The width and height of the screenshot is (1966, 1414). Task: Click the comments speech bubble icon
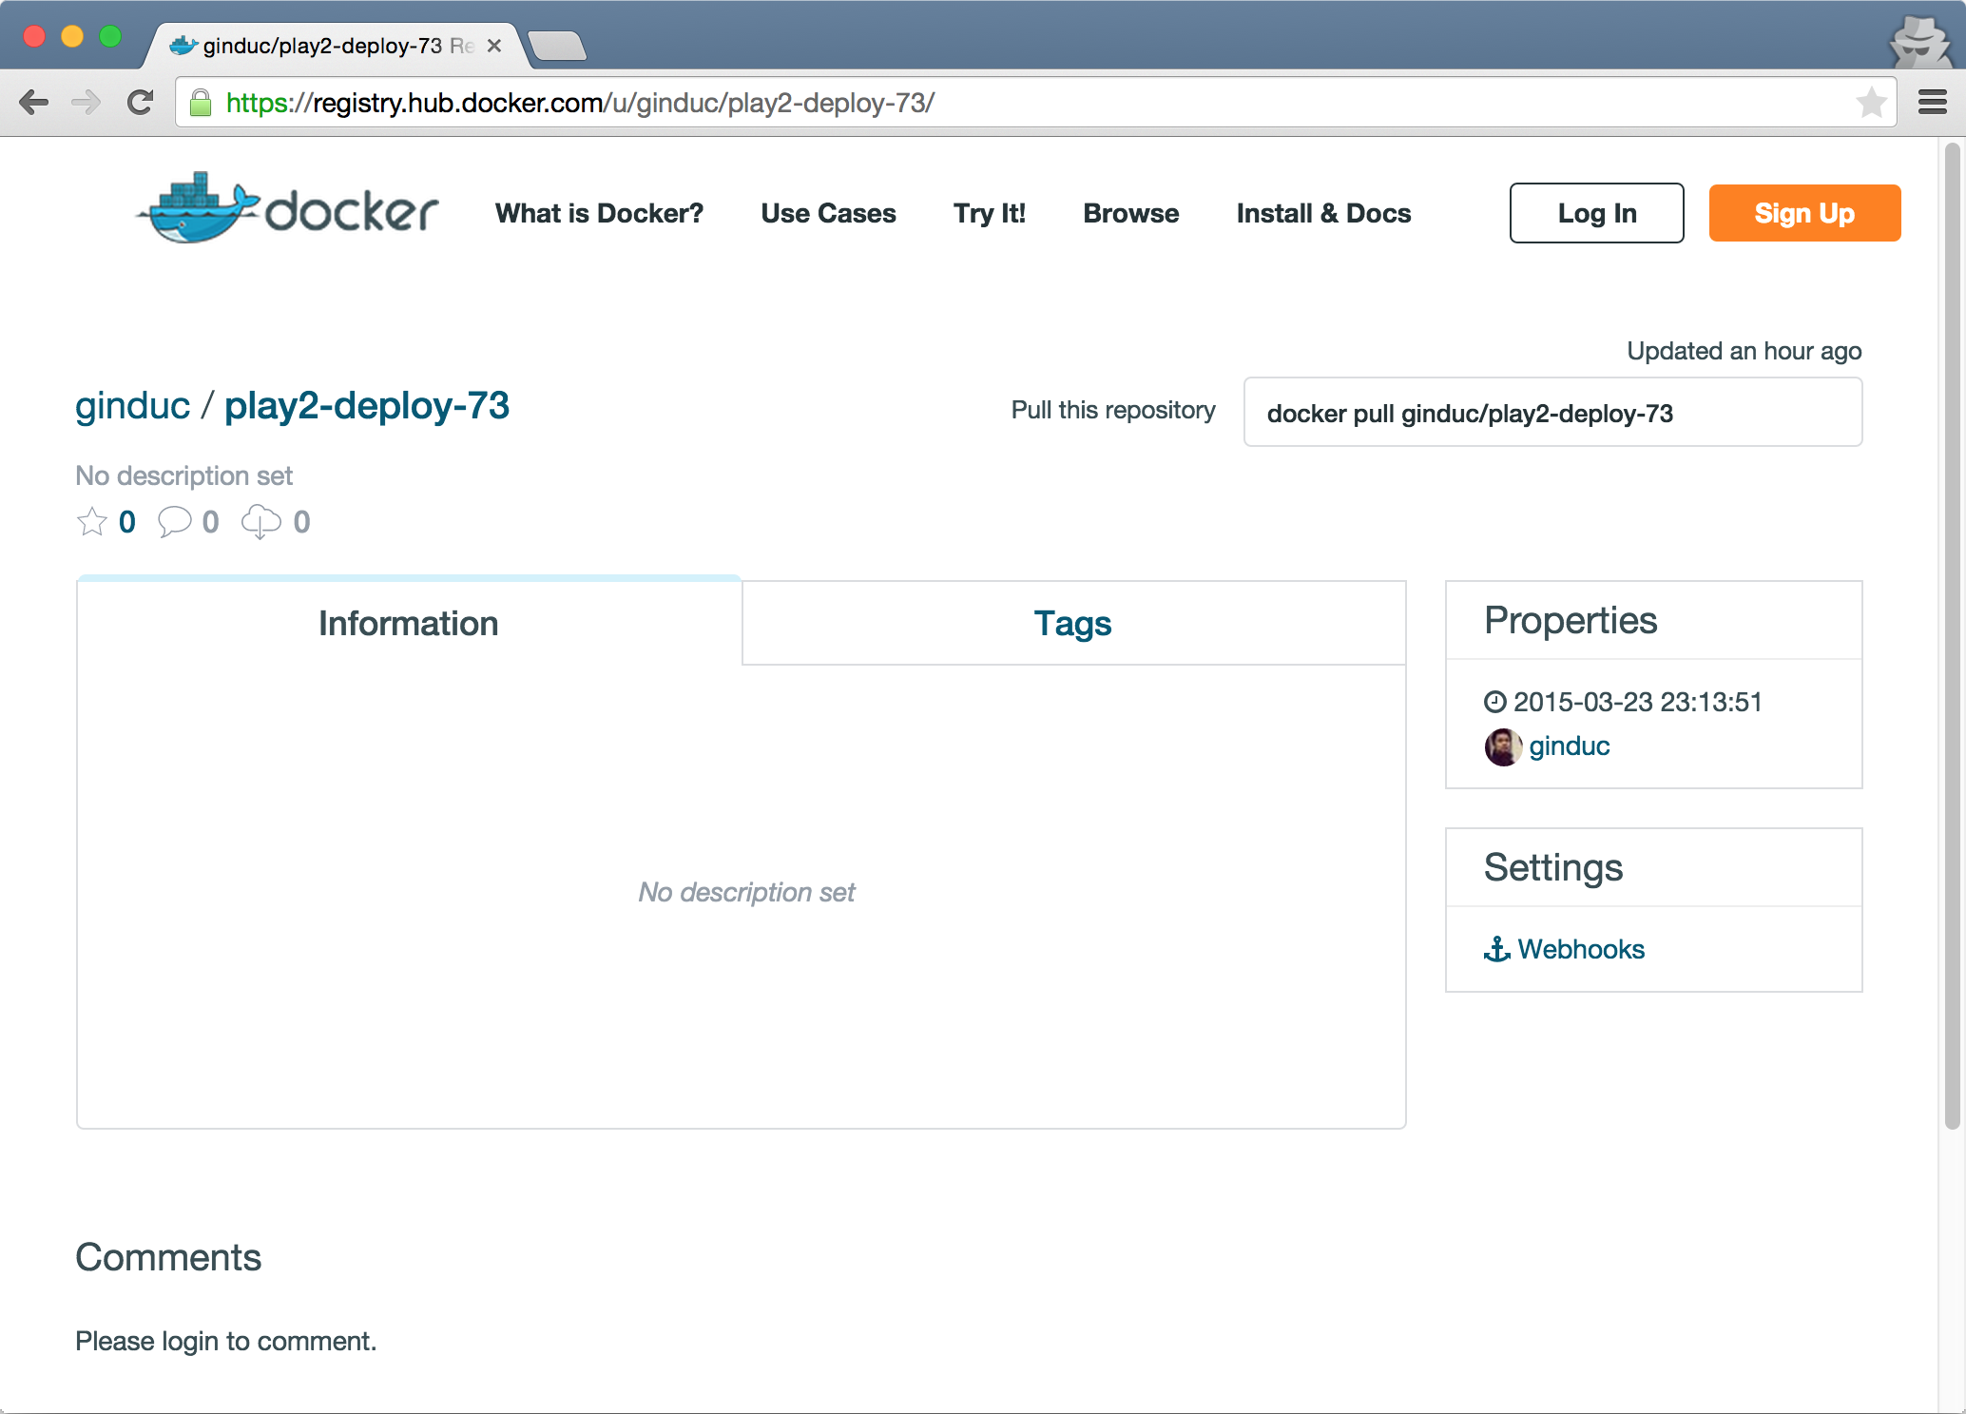click(174, 521)
